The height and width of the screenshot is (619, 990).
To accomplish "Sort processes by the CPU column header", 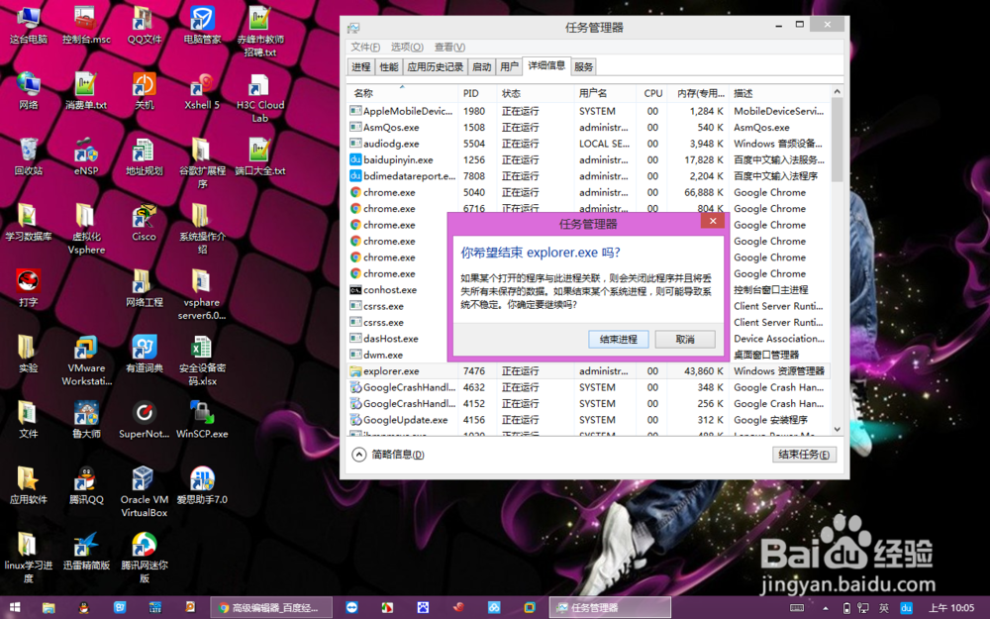I will [652, 93].
